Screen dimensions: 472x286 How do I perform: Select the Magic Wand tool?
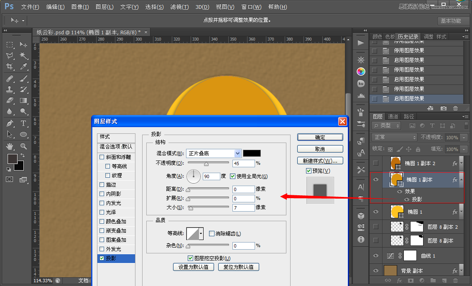click(23, 55)
